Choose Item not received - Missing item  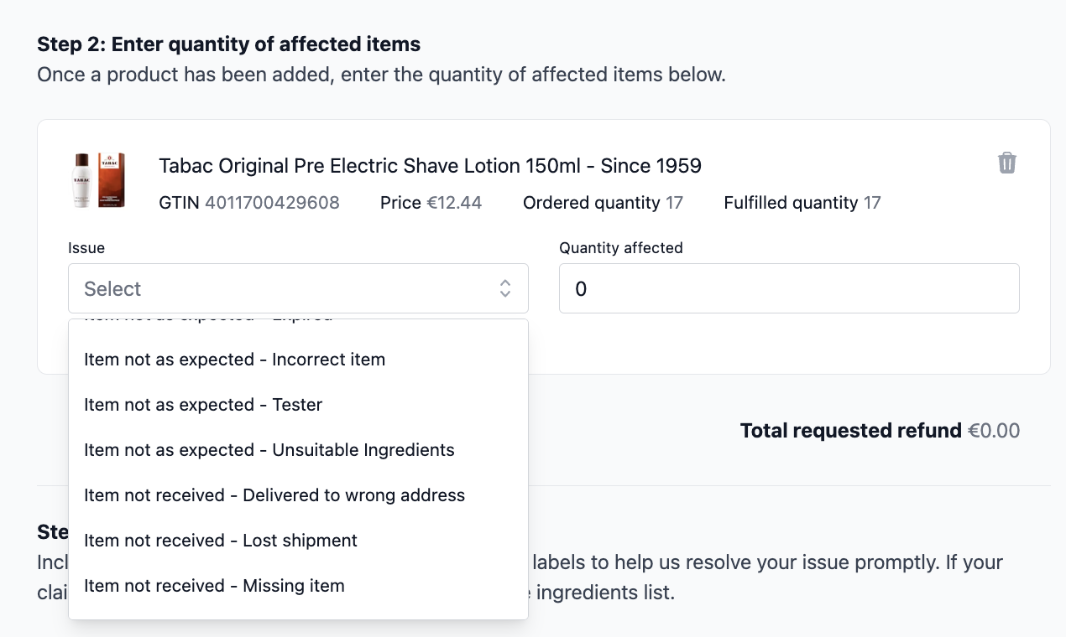(298, 586)
